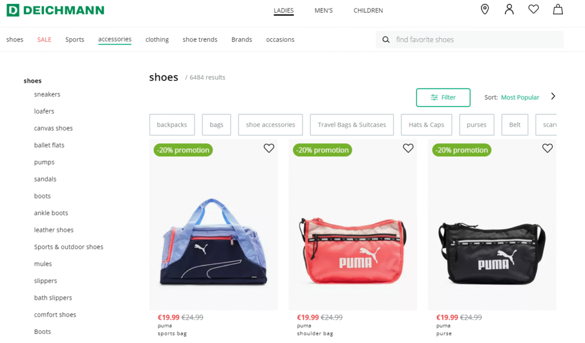585x343 pixels.
Task: Open the Sort Most Popular dropdown
Action: (x=520, y=98)
